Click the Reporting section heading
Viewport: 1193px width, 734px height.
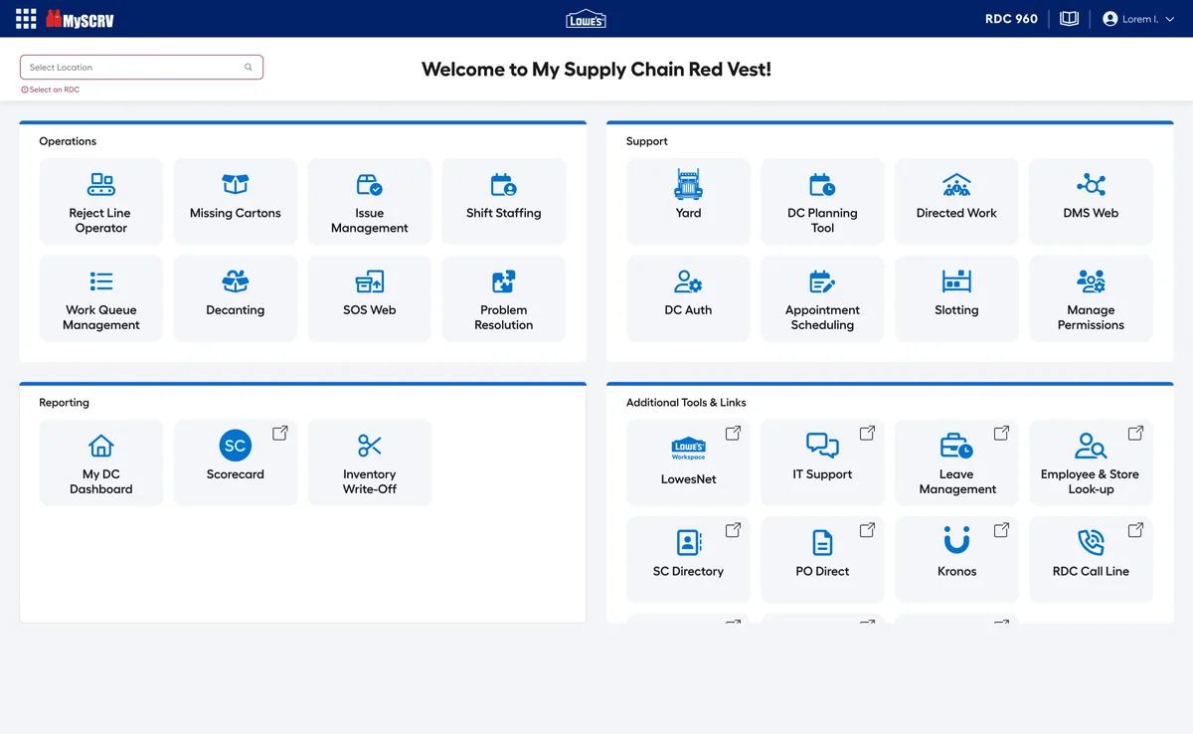(x=64, y=403)
